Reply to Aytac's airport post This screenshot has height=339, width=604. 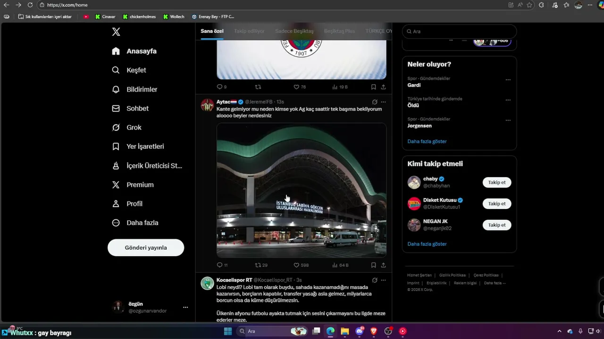222,265
